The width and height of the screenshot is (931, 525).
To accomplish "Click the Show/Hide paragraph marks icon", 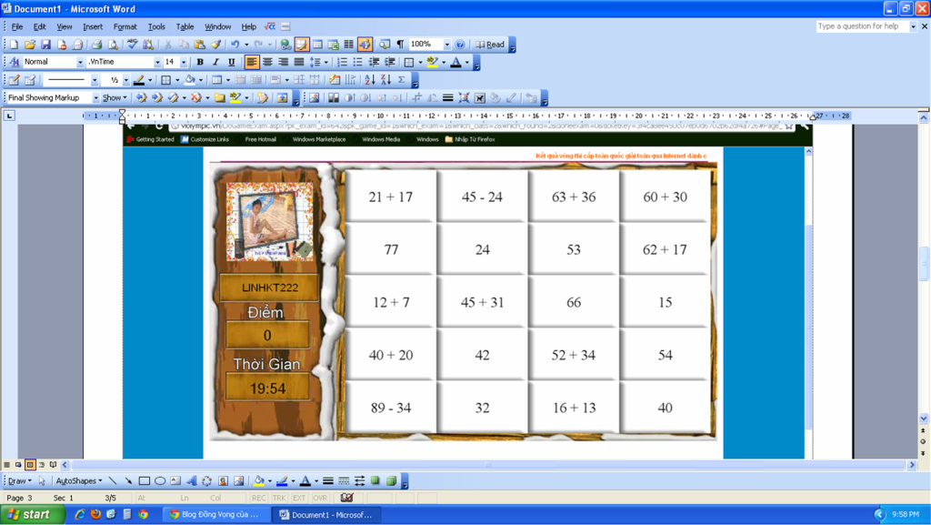I will click(400, 45).
